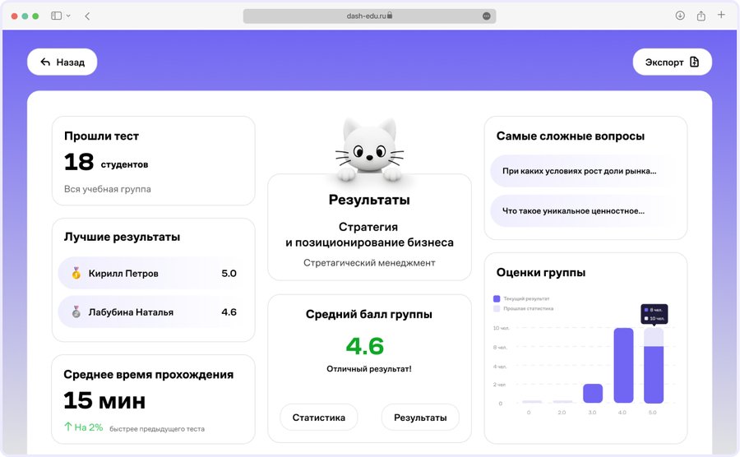
Task: Click the browser share icon
Action: click(x=701, y=16)
